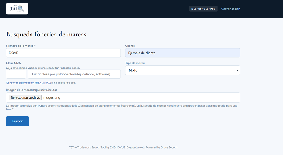Open Consultar clasificacion NIZA (WIPO) link

28,83
